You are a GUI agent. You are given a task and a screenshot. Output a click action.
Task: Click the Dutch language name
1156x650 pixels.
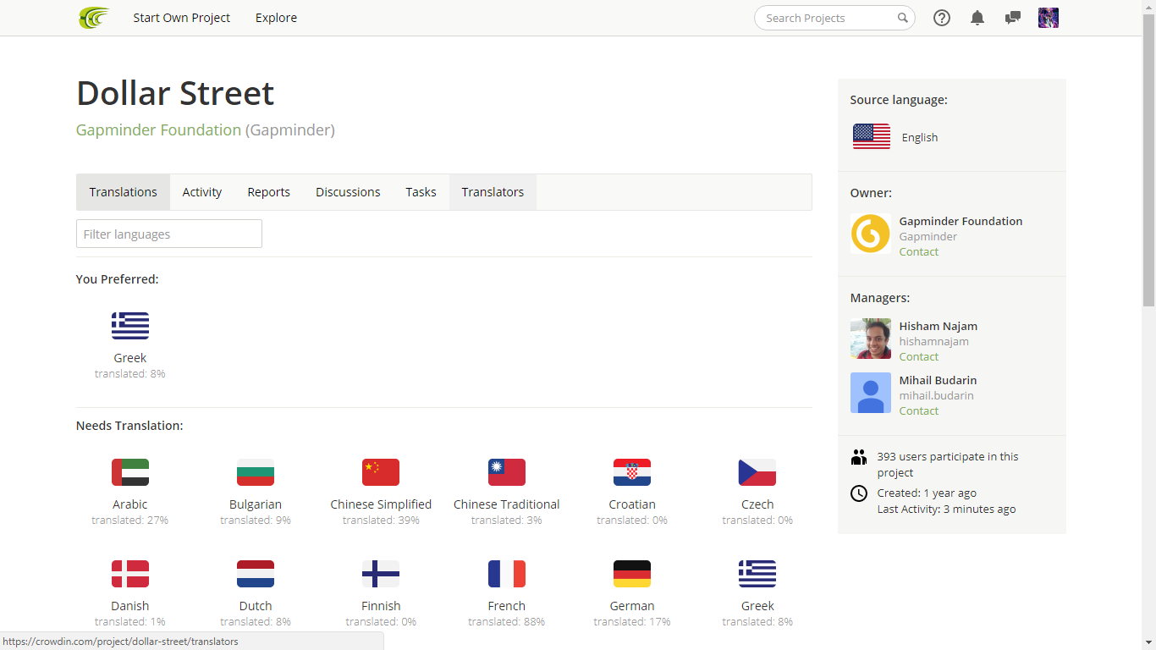[256, 606]
